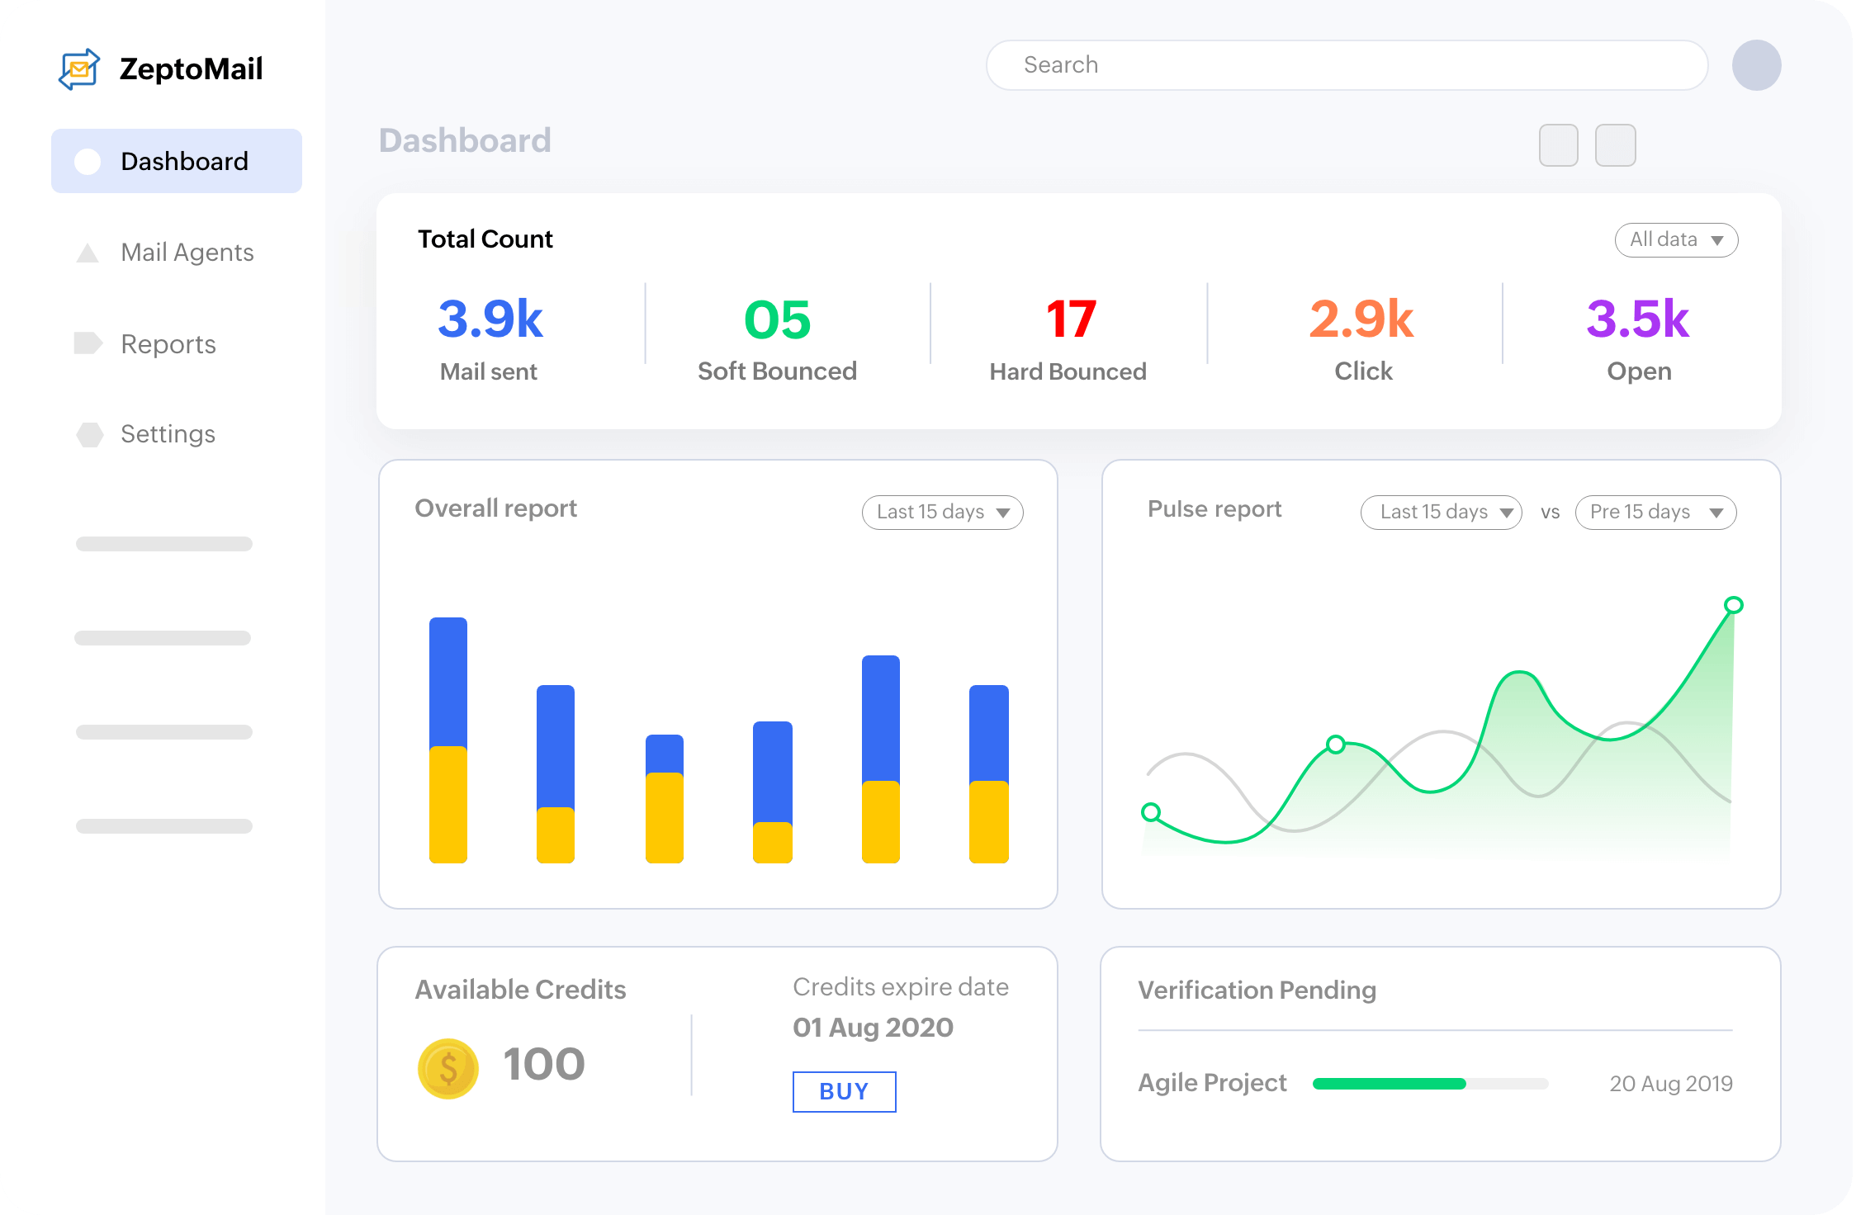Click the triangle icon next to Mail Agents

pyautogui.click(x=88, y=253)
